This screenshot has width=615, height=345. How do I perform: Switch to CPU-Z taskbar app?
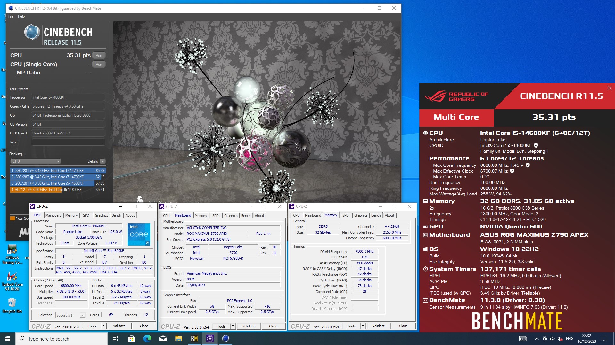pos(210,339)
